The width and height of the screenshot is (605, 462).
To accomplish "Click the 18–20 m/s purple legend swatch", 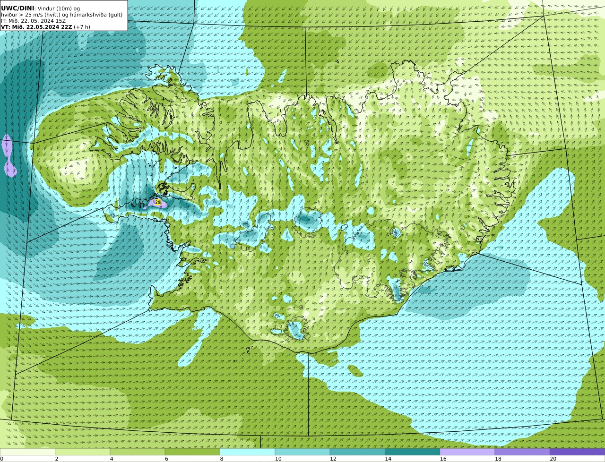I will [522, 452].
